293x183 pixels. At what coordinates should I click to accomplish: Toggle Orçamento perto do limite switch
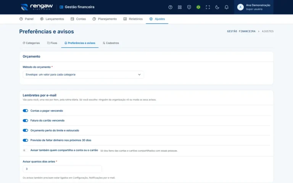[x=26, y=130]
